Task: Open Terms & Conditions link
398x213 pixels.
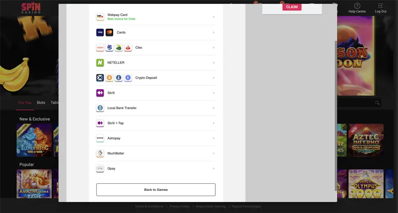Action: 149,206
